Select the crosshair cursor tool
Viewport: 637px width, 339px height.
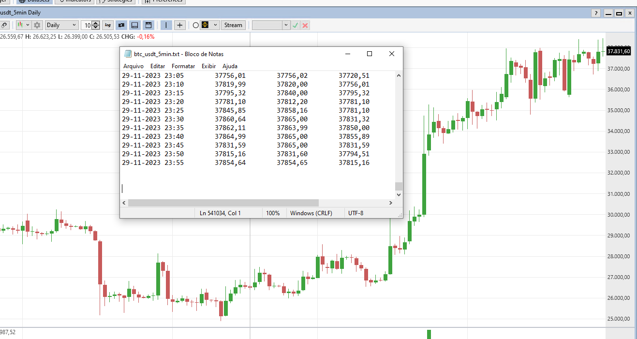(179, 25)
